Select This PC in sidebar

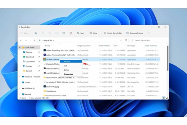tap(26, 83)
